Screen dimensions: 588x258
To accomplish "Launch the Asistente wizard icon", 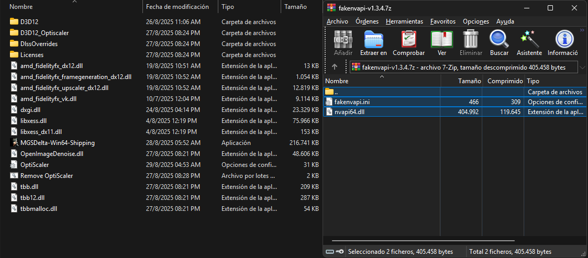I will 529,42.
